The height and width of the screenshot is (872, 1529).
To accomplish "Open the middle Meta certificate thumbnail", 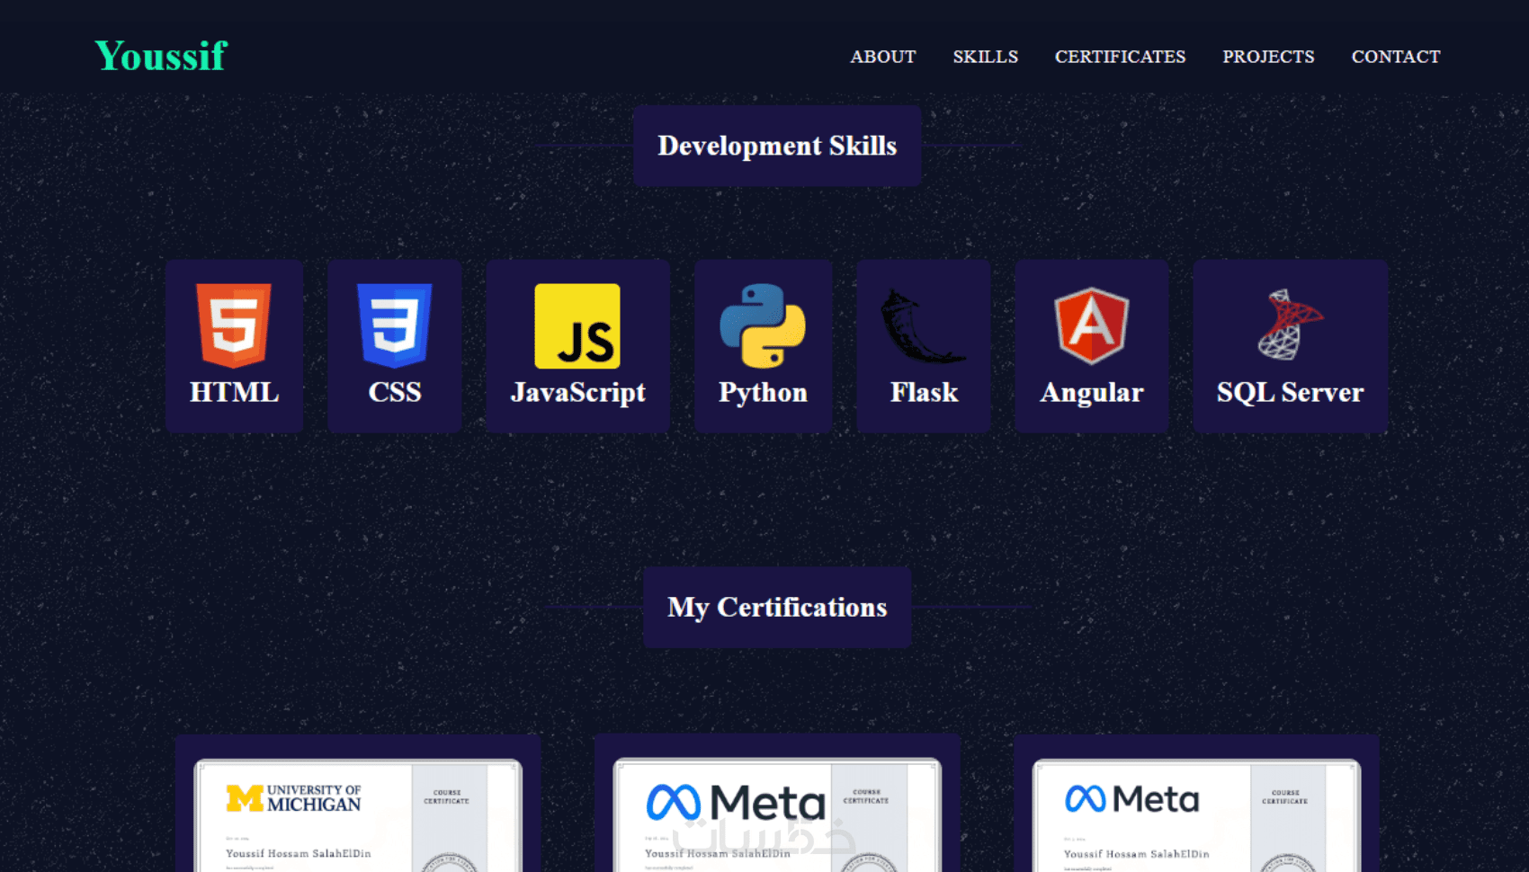I will click(777, 815).
